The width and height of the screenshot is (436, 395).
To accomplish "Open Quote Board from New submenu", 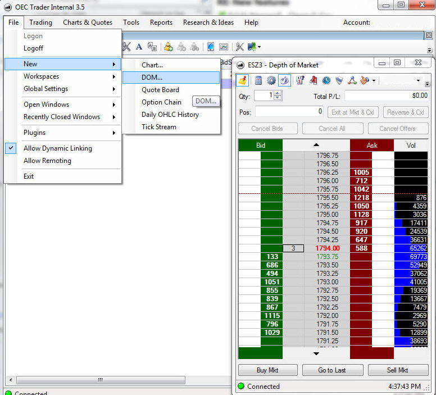I will 171,89.
